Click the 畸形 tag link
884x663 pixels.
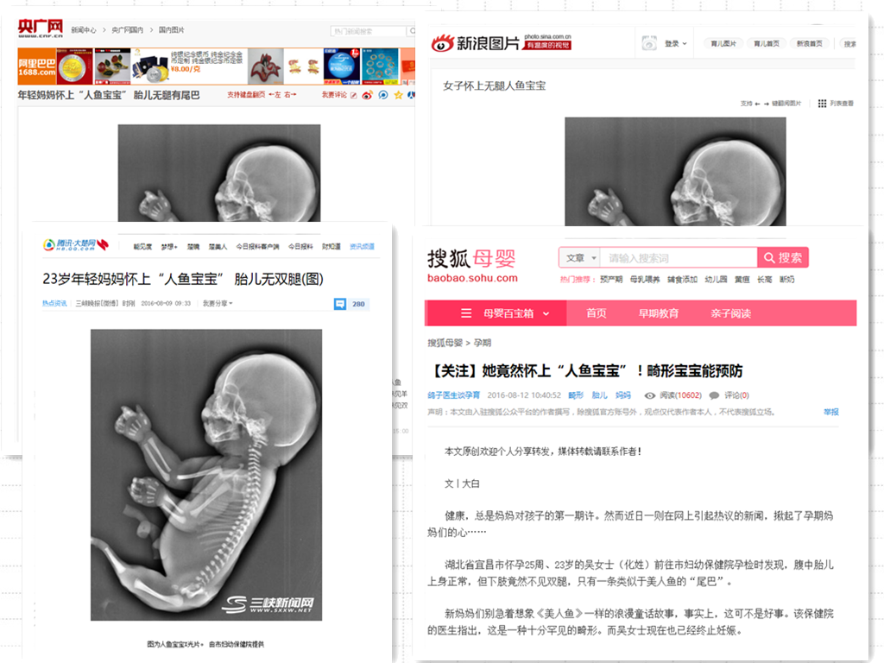point(576,395)
